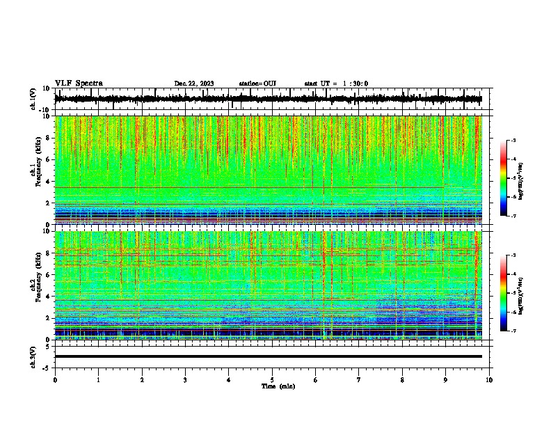
Task: Click the '2' kHz tick on ch.1 spectrogram
Action: [49, 203]
